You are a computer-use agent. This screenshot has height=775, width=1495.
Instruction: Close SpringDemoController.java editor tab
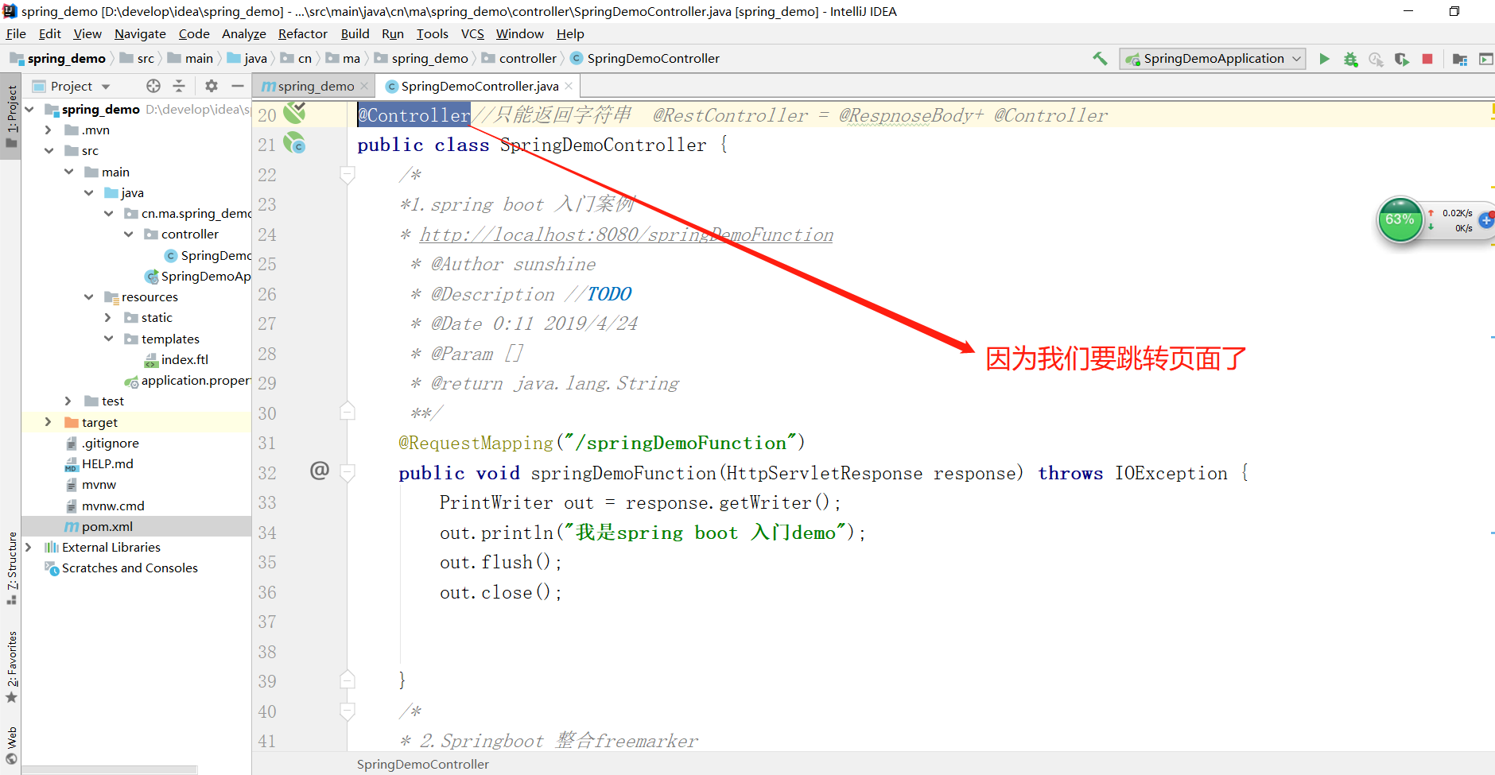569,86
